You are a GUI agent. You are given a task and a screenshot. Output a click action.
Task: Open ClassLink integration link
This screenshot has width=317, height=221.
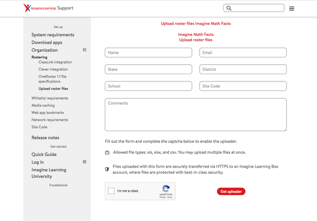[55, 62]
